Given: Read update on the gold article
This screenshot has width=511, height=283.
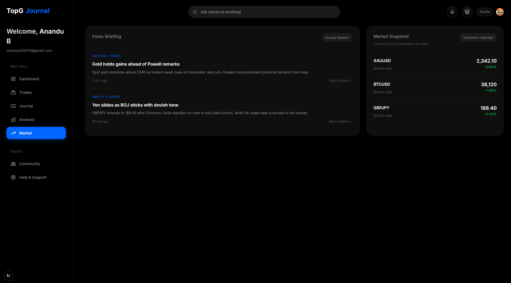Looking at the screenshot, I should tap(340, 81).
